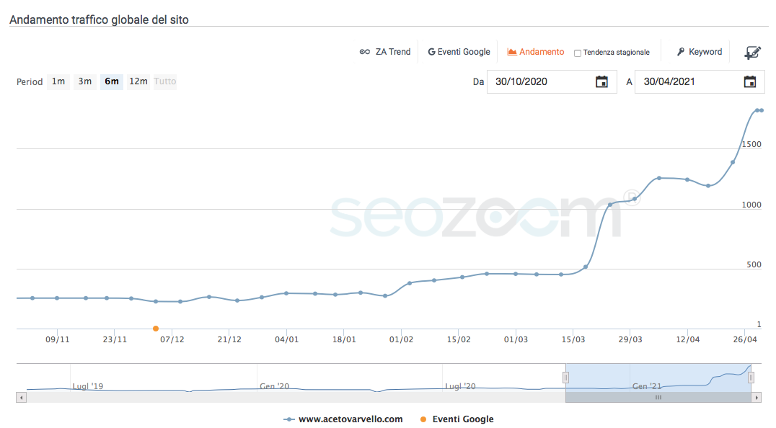The width and height of the screenshot is (776, 428).
Task: Select the Andamento chart icon
Action: pyautogui.click(x=514, y=51)
